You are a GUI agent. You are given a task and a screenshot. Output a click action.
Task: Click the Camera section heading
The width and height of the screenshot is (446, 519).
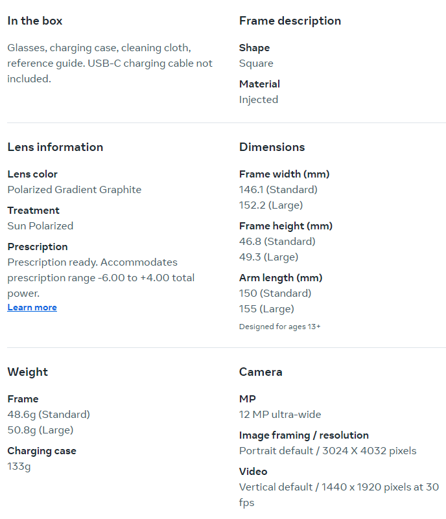click(x=261, y=372)
